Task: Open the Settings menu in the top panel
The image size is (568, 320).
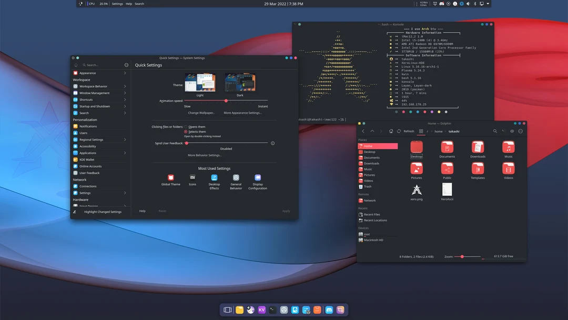Action: coord(117,3)
